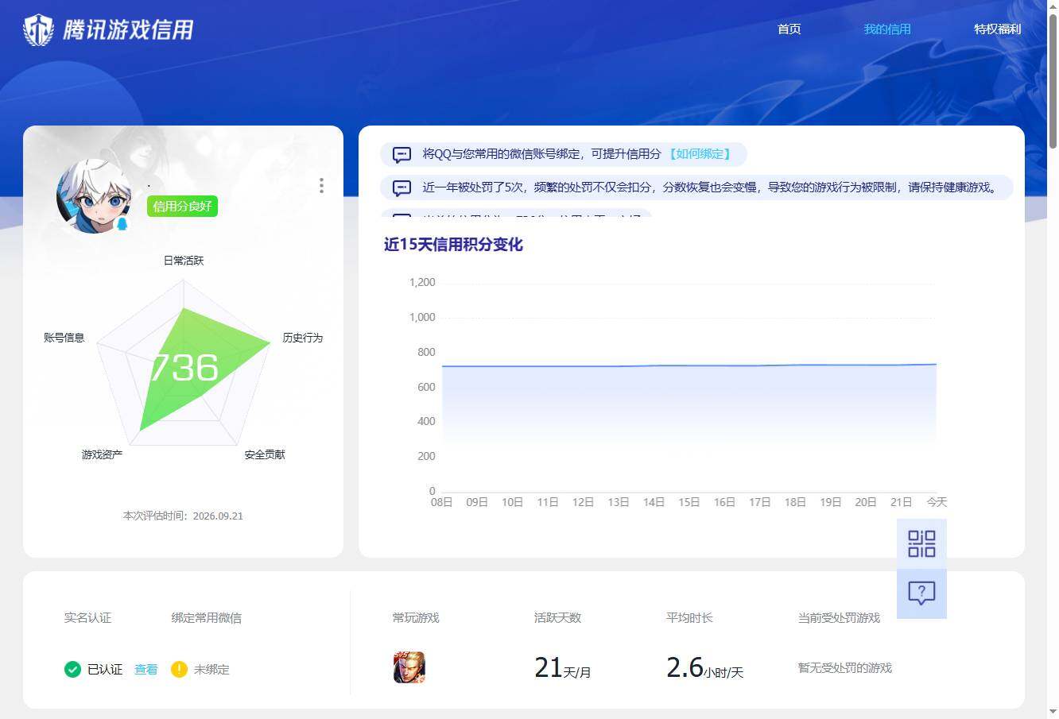Click the 近15天信用积分变化 heading
Screen dimensions: 1059x719
(x=453, y=245)
